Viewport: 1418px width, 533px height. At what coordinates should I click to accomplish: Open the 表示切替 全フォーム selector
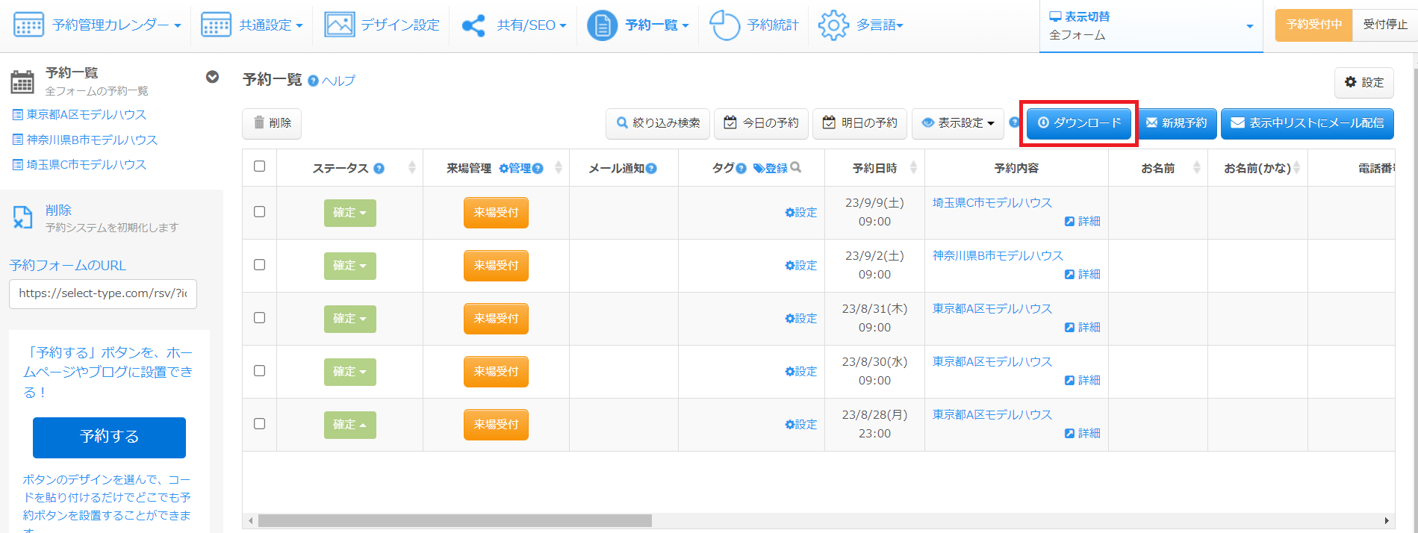coord(1150,26)
